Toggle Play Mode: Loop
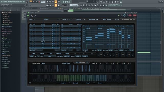Image resolution: width=164 pixels, height=92 pixels. [120, 26]
